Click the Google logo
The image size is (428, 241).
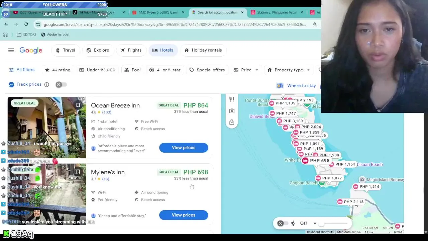point(31,50)
